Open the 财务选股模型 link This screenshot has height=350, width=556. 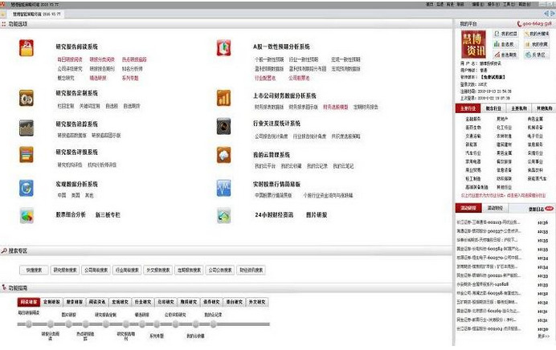pyautogui.click(x=335, y=107)
